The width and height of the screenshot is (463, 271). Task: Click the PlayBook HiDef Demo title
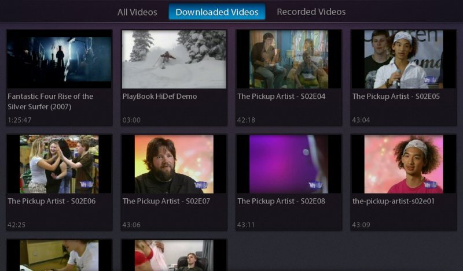(160, 96)
